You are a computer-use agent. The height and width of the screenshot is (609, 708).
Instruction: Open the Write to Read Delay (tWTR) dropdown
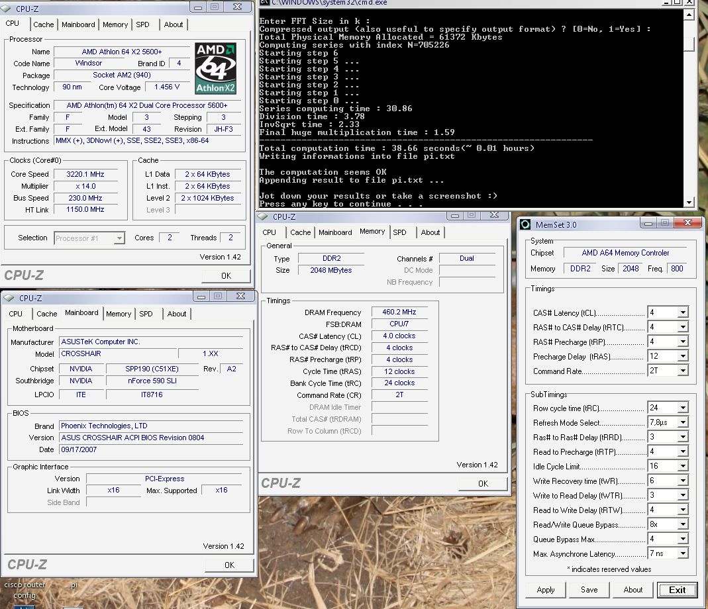683,495
